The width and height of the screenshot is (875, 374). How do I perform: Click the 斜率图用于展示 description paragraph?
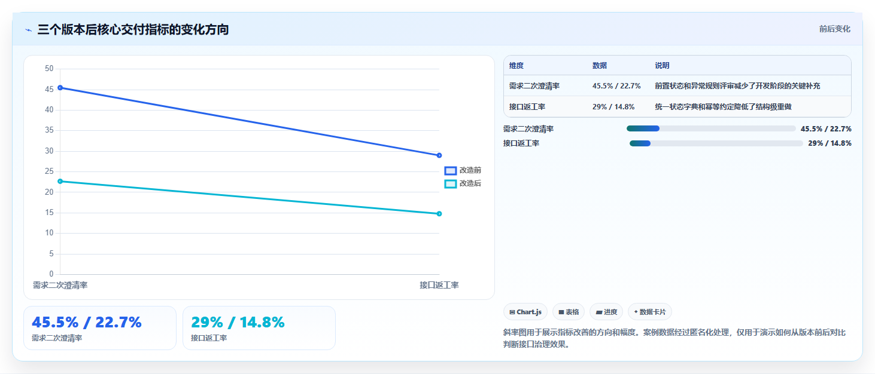point(675,338)
